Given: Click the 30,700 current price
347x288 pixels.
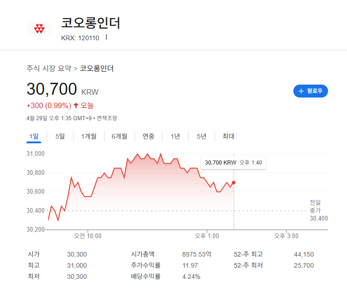Looking at the screenshot, I should click(52, 89).
